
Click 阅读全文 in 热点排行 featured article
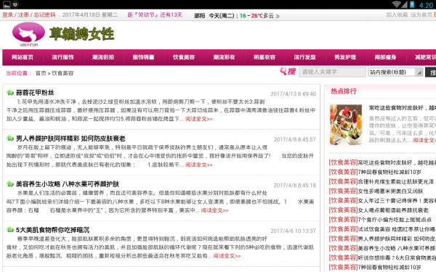click(424, 140)
